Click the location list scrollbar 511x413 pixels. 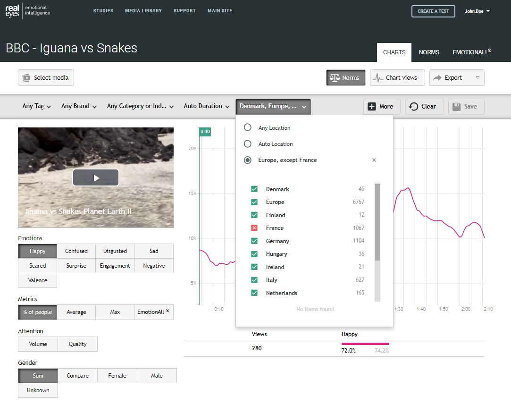click(377, 222)
